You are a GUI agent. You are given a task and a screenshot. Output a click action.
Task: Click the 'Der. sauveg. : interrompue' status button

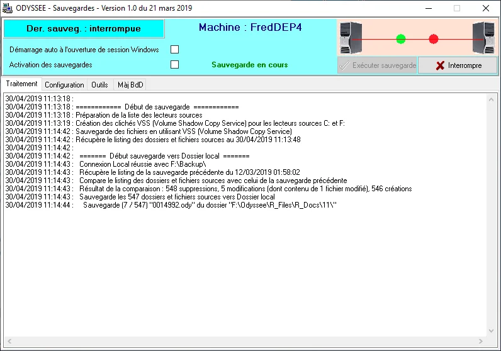84,28
